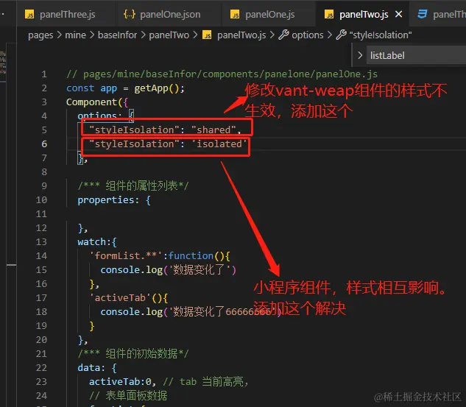Click "styleIsolation" symbol in the breadcrumb
466x407 pixels.
pyautogui.click(x=381, y=35)
